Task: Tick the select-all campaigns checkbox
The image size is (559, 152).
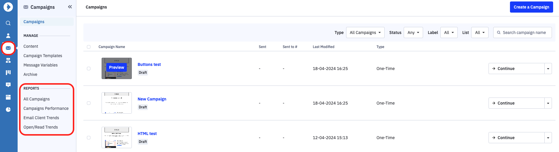Action: [89, 47]
